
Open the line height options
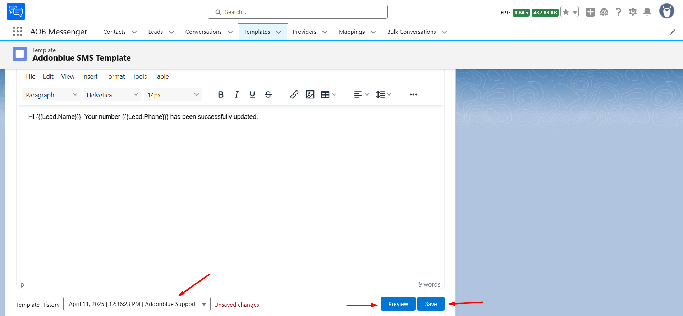coord(384,94)
